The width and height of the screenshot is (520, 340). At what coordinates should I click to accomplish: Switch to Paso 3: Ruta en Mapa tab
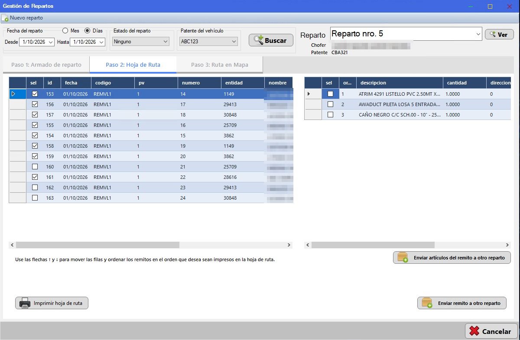[x=220, y=65]
